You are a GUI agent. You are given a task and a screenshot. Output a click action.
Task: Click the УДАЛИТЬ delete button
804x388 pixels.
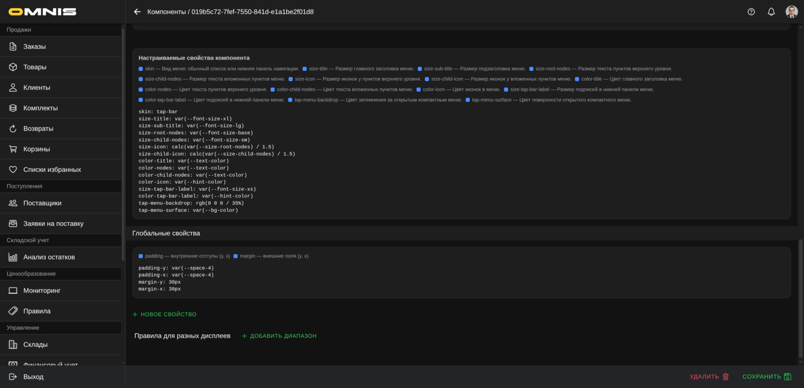(x=709, y=377)
